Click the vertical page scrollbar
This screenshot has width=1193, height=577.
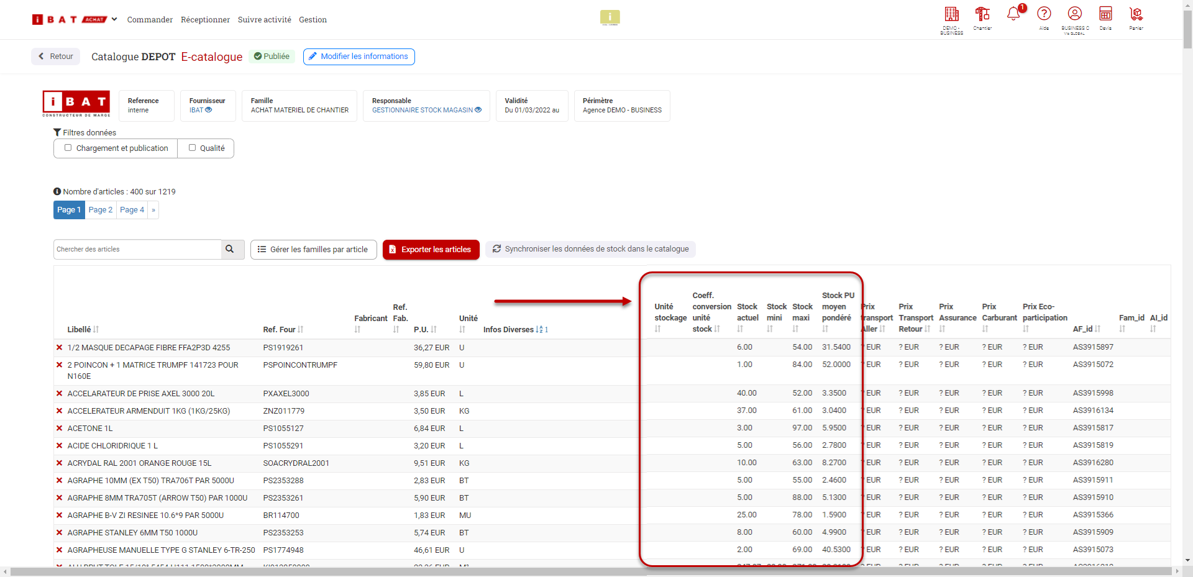pyautogui.click(x=1187, y=29)
